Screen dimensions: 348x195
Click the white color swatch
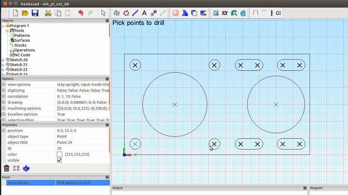pyautogui.click(x=59, y=154)
